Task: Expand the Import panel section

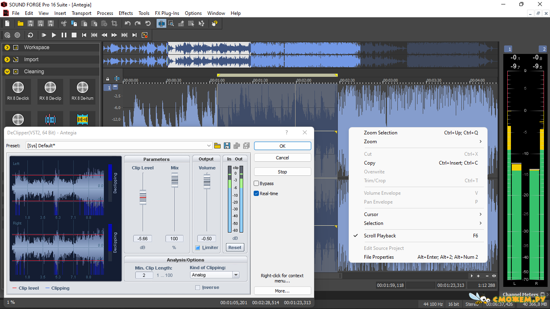Action: [7, 60]
